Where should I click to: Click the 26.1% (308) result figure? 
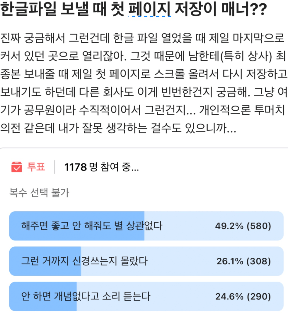(x=244, y=261)
